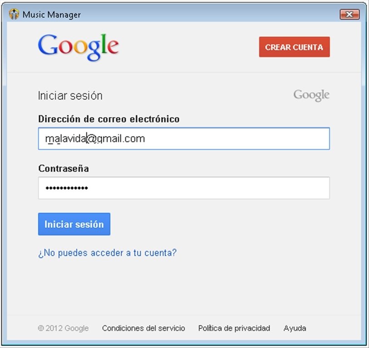Click the Music Manager headphones icon in title bar
This screenshot has width=369, height=348.
point(14,15)
